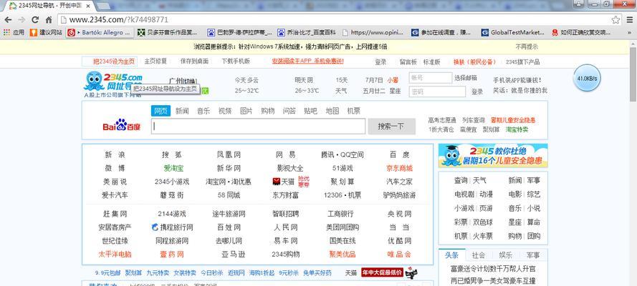637x286 pixels.
Task: Open 如何正确欣赏交响 bookmark
Action: click(581, 32)
